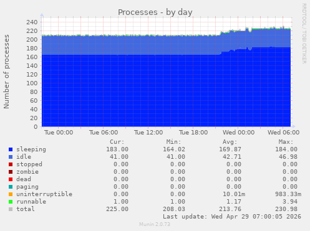The width and height of the screenshot is (310, 231).
Task: Click the total legend color swatch
Action: point(11,209)
